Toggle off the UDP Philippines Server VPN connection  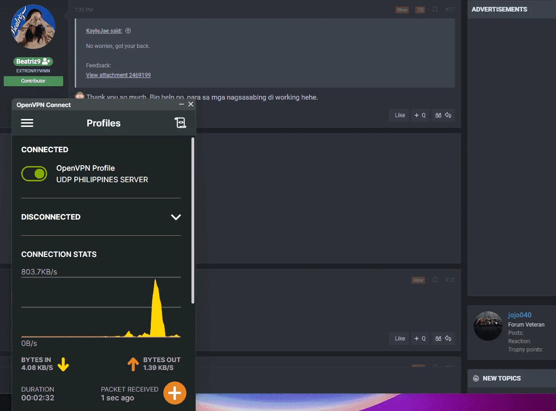(x=34, y=174)
